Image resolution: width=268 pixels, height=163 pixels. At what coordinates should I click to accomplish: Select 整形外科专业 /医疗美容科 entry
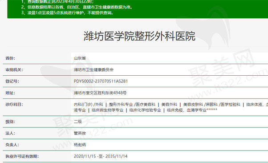[132, 104]
